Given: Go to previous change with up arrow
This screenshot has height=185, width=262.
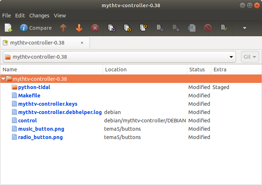Looking at the screenshot, I should (x=63, y=28).
